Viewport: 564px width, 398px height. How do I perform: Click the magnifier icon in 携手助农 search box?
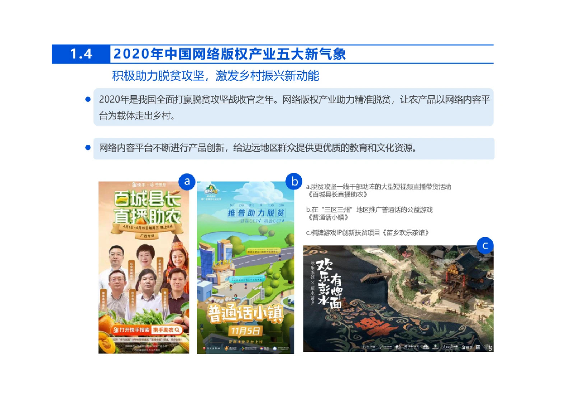(x=177, y=330)
